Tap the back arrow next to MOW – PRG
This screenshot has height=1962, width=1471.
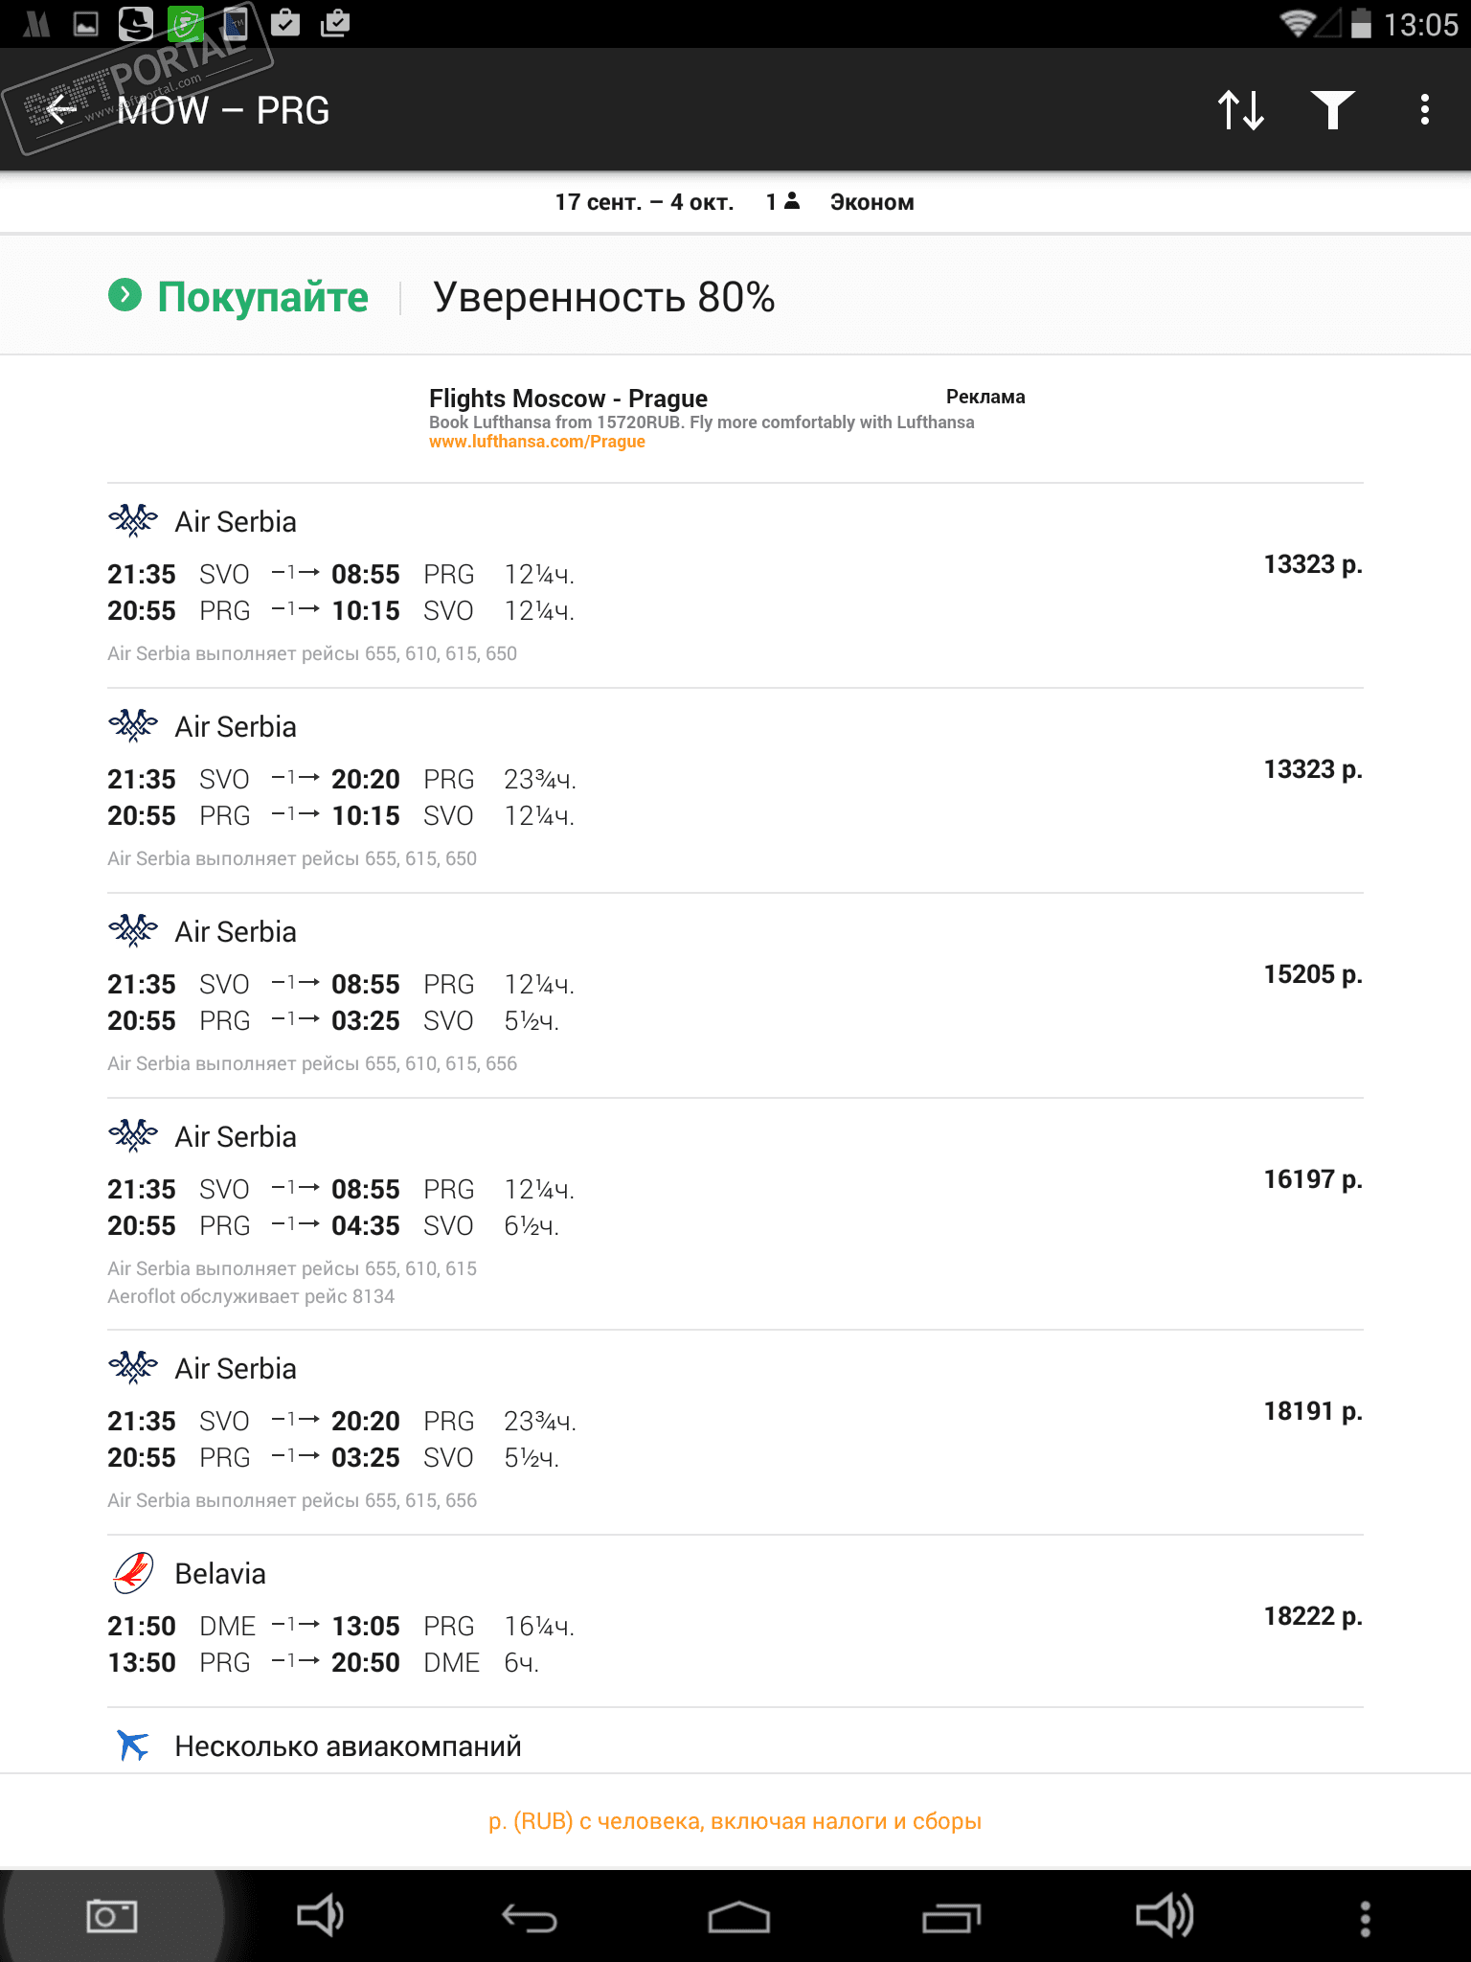click(x=62, y=110)
